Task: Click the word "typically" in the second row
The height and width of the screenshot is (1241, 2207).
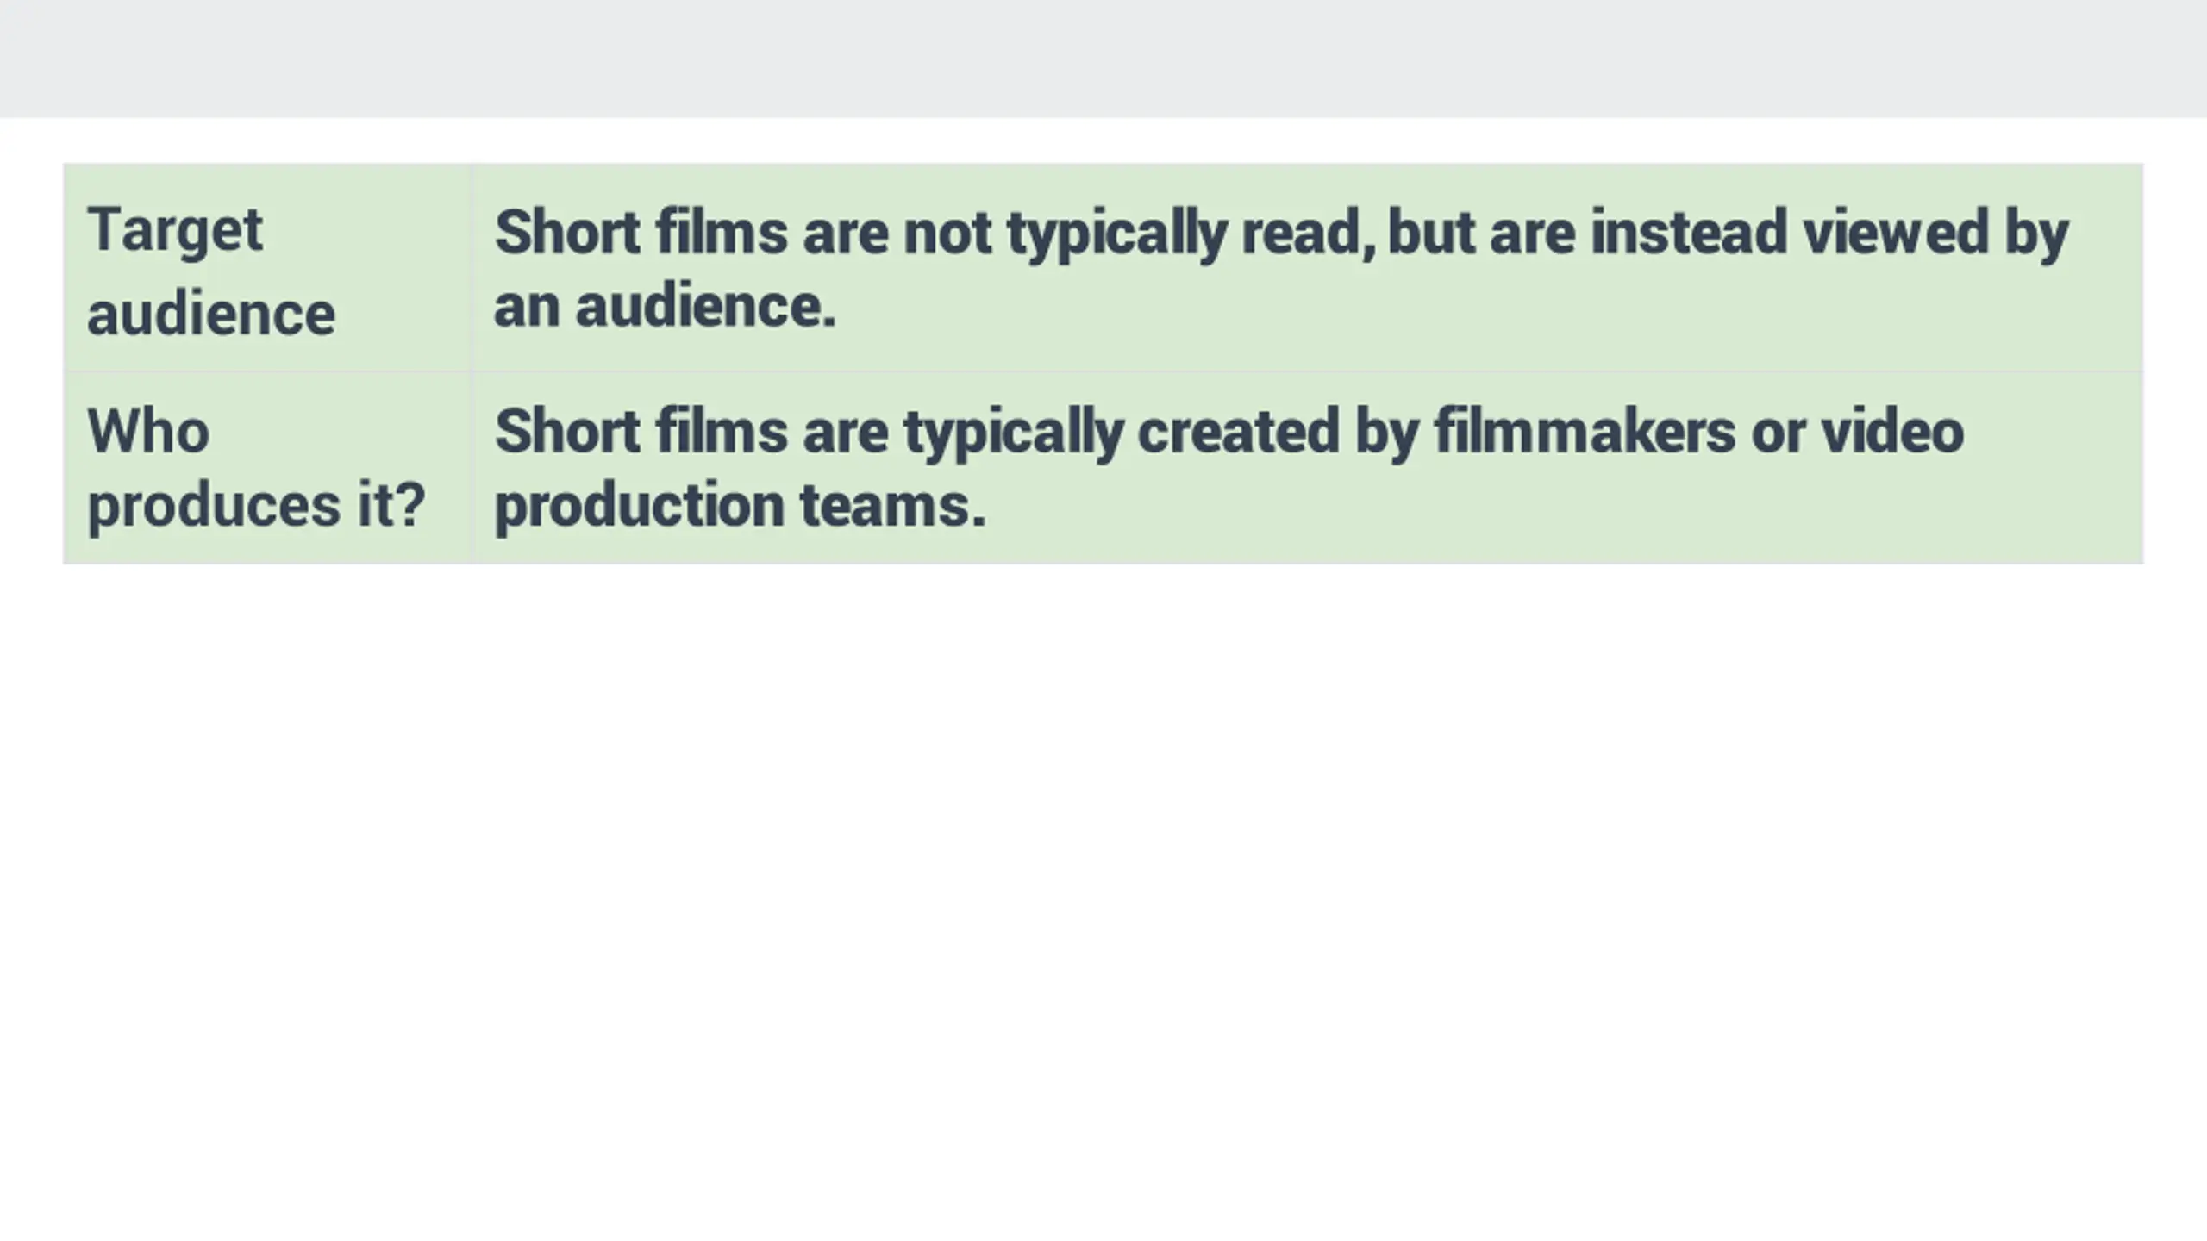Action: (x=1013, y=433)
